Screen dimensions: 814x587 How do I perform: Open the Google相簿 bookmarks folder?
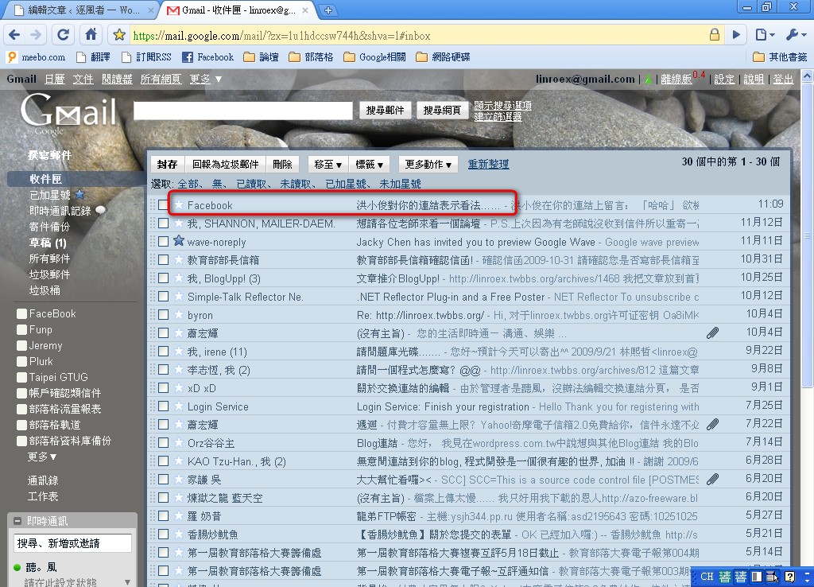375,57
